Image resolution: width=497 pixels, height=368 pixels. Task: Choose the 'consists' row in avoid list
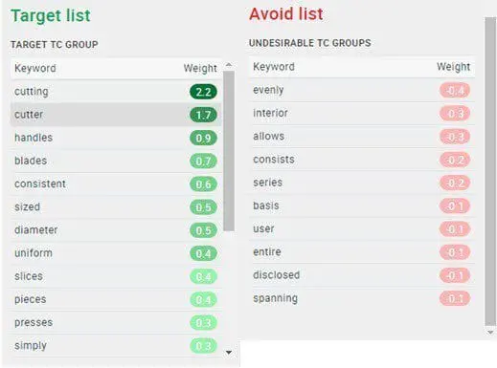click(x=362, y=160)
